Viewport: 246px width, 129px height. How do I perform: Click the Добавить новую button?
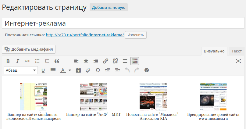[109, 7]
